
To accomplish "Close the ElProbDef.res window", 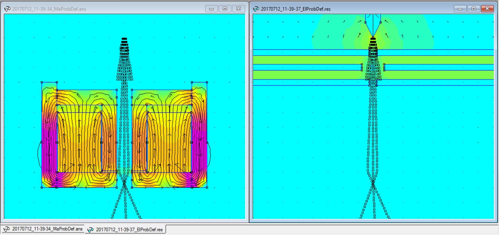I will tap(487, 9).
